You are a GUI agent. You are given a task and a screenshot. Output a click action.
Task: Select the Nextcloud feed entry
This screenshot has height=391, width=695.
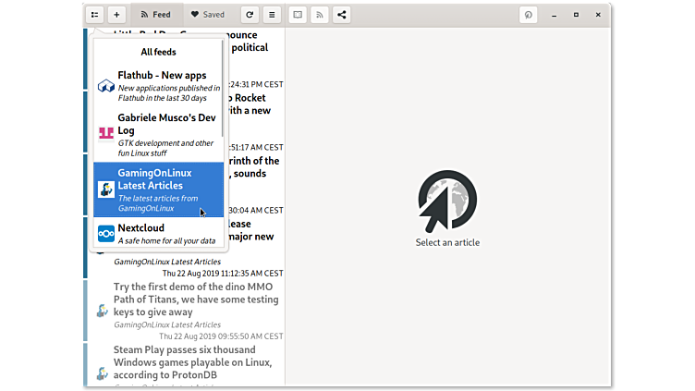pyautogui.click(x=158, y=233)
